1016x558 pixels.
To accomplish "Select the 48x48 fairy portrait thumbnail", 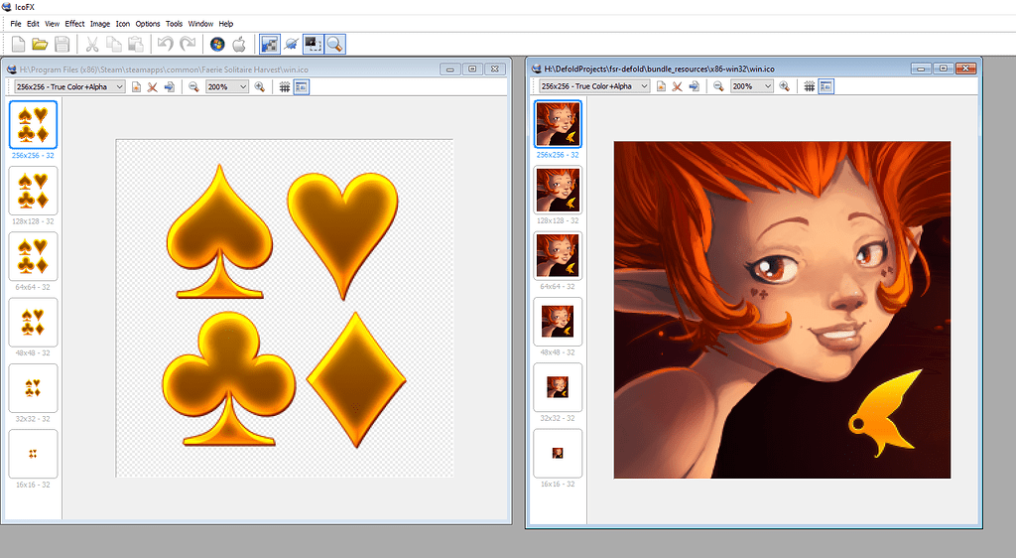I will (558, 321).
